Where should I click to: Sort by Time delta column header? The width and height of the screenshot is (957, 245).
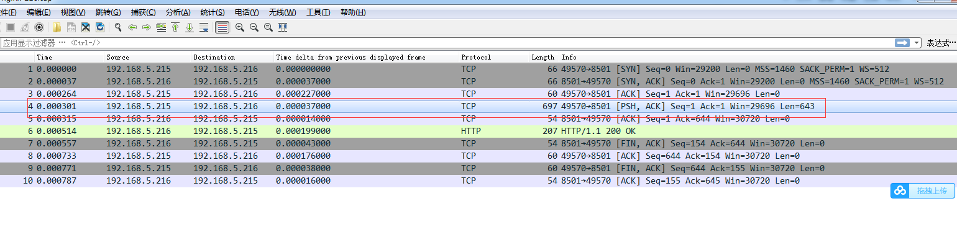[x=366, y=57]
